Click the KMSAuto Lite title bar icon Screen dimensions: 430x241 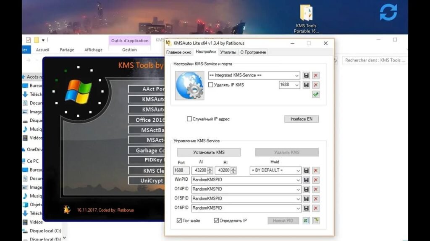pos(169,43)
